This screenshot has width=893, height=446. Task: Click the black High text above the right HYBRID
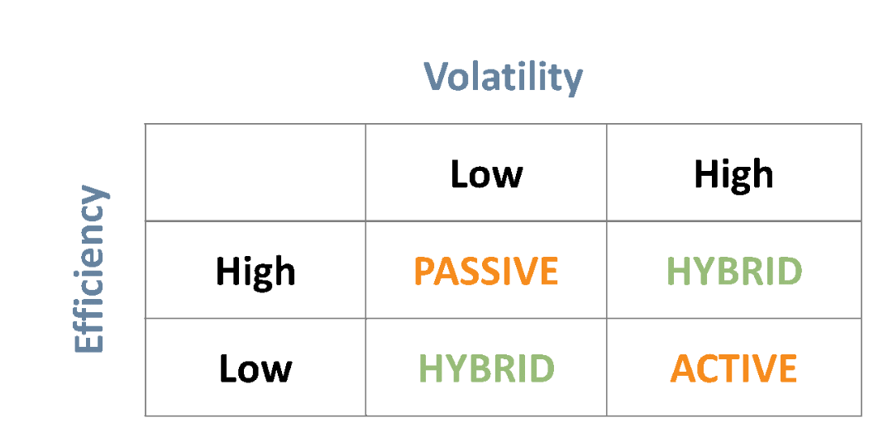[x=733, y=174]
